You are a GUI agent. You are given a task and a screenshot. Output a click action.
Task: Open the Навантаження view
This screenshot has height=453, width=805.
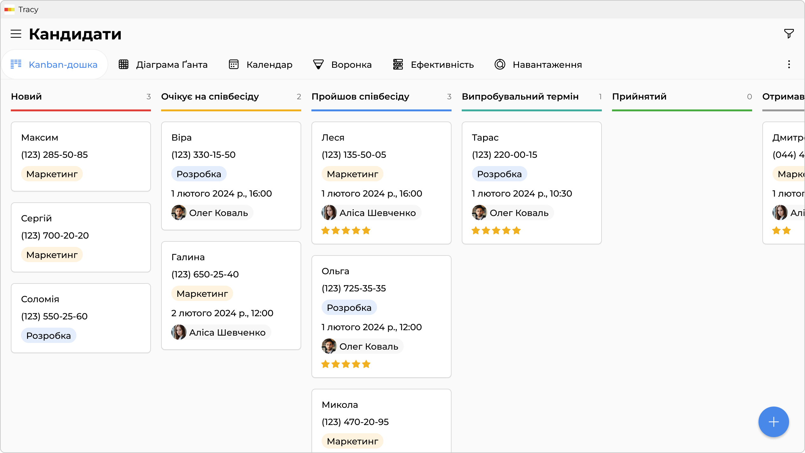pos(538,65)
